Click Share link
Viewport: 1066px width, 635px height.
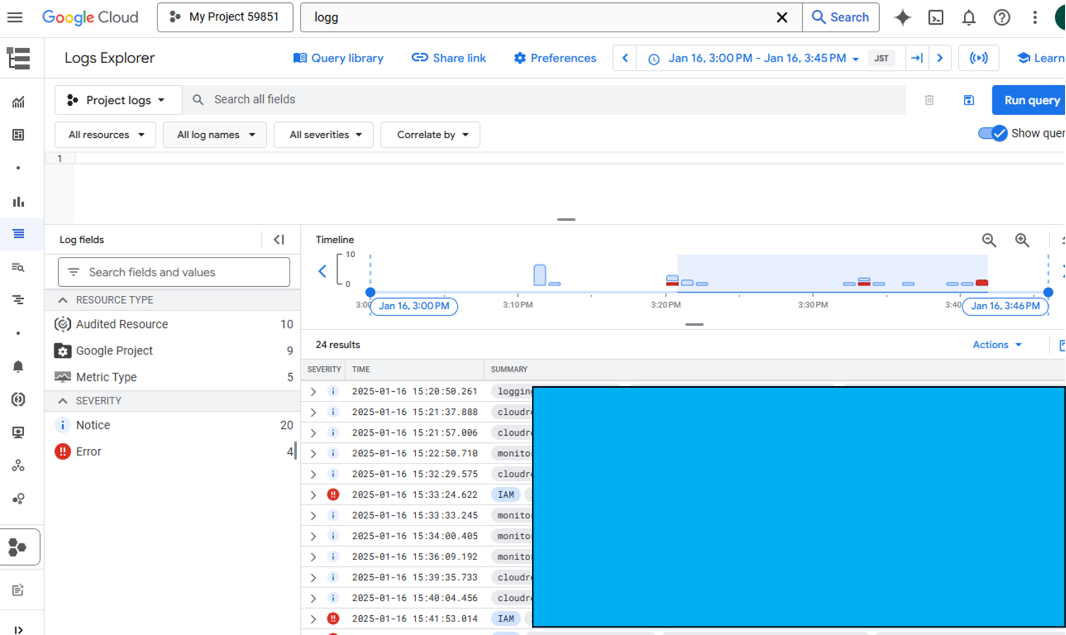tap(449, 58)
